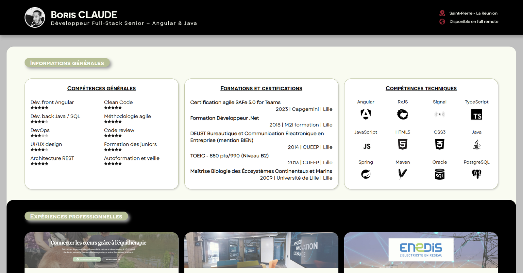Click the star rating under UI/UX design
Screen dimensions: 523x273
39,150
